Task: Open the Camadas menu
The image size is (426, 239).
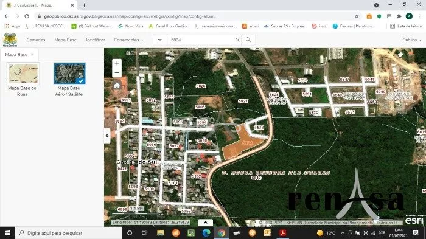Action: pos(36,40)
